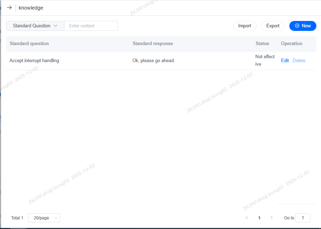The height and width of the screenshot is (229, 321).
Task: Select the Accept interrupt handling row
Action: point(34,61)
